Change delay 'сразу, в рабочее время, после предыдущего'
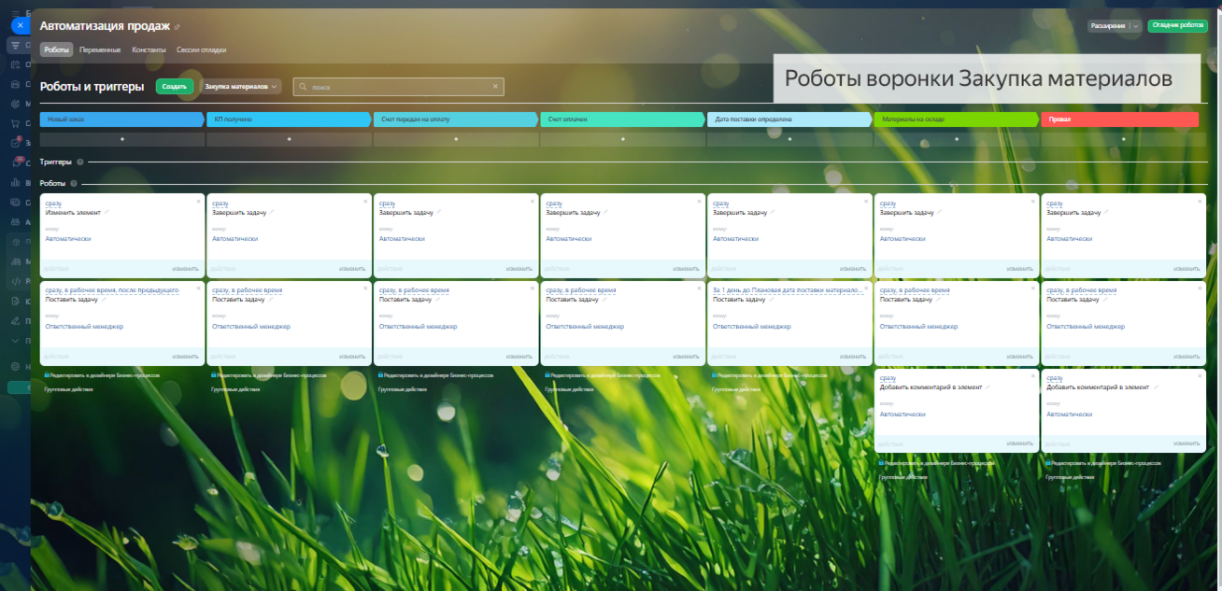Screen dimensions: 1222x591 point(111,290)
